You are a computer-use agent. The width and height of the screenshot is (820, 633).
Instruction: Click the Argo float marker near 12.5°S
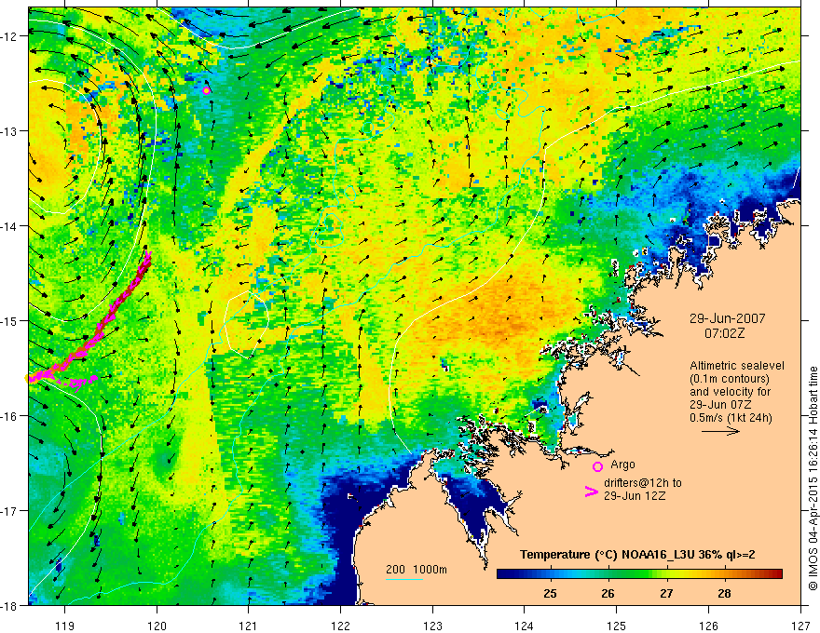click(x=207, y=90)
